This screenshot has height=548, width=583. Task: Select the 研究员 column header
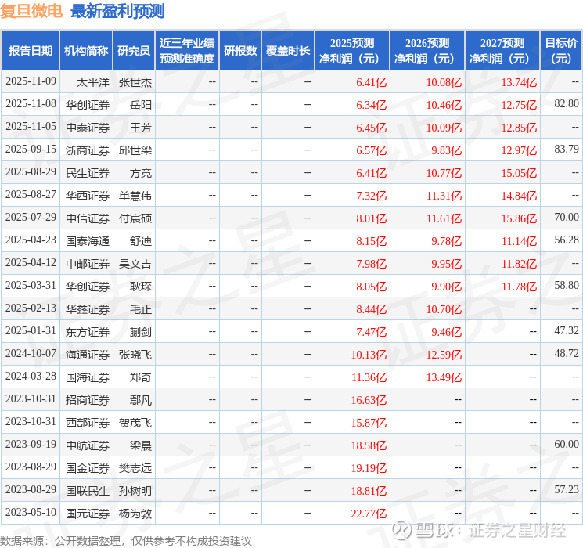coord(134,51)
